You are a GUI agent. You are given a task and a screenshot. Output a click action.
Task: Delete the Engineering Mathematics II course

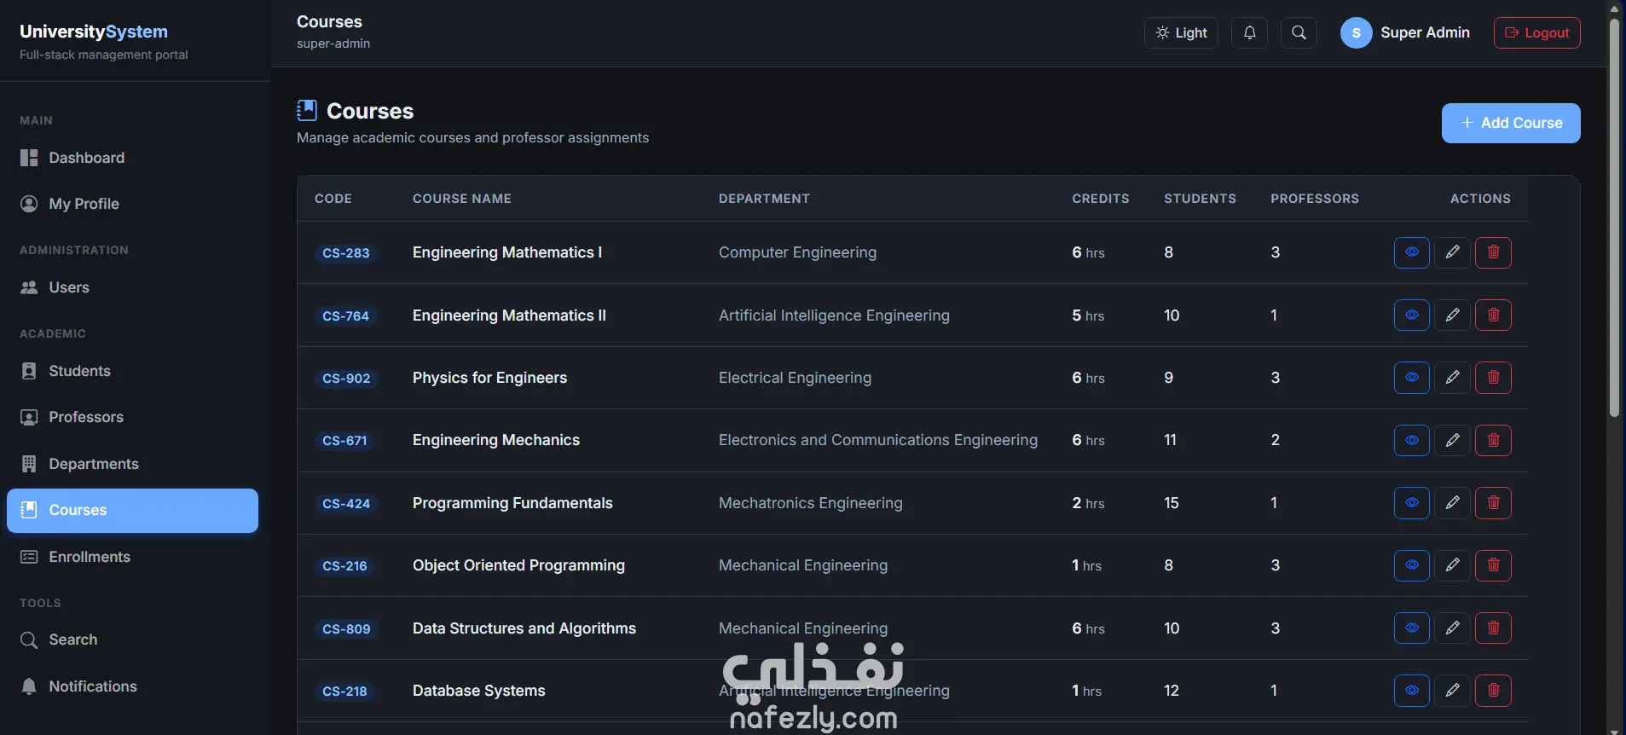[x=1493, y=315]
